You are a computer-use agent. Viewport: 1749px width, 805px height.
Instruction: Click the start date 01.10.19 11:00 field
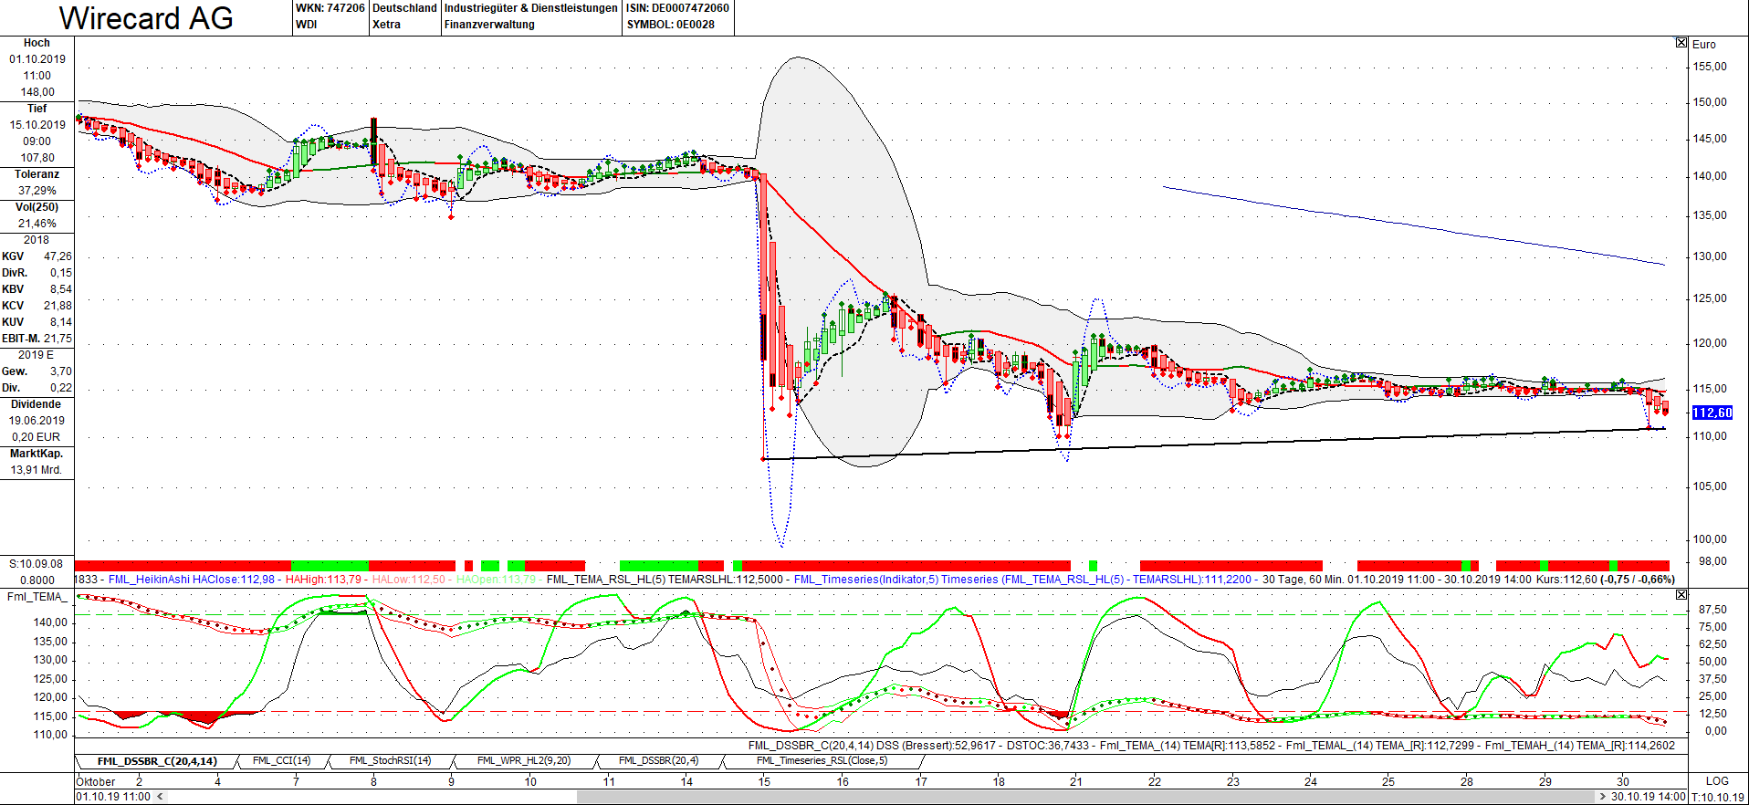click(113, 797)
